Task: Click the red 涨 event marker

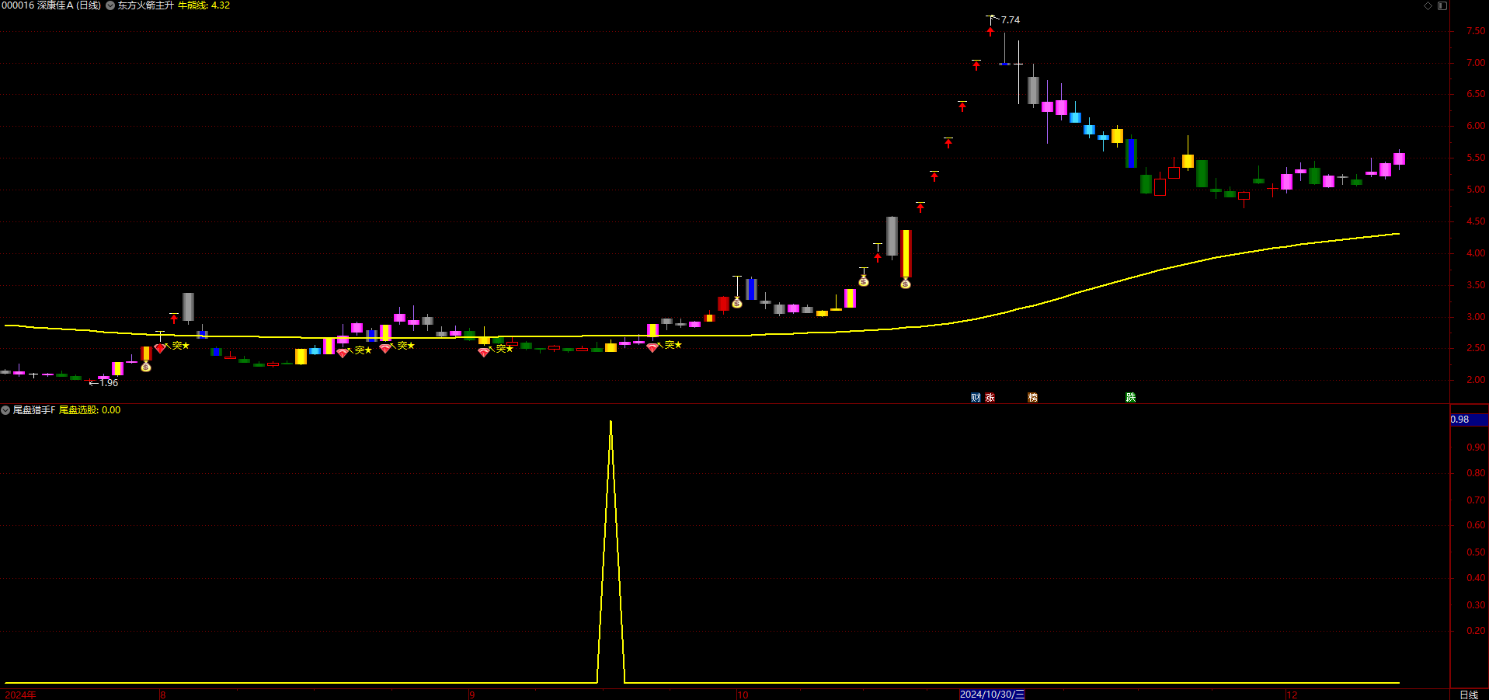Action: [x=990, y=397]
